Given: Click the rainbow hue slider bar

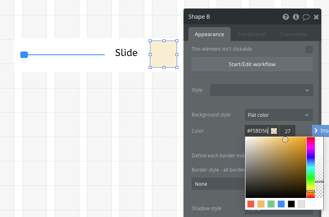Looking at the screenshot, I should pos(310,166).
